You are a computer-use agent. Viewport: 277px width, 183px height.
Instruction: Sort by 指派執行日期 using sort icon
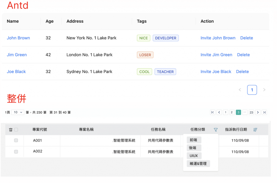[x=255, y=130]
